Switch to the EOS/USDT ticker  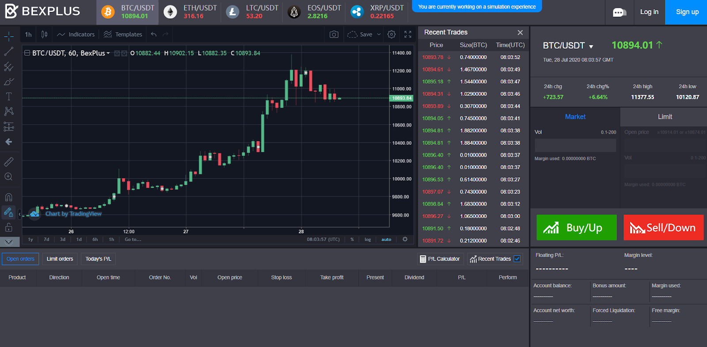[x=314, y=12]
